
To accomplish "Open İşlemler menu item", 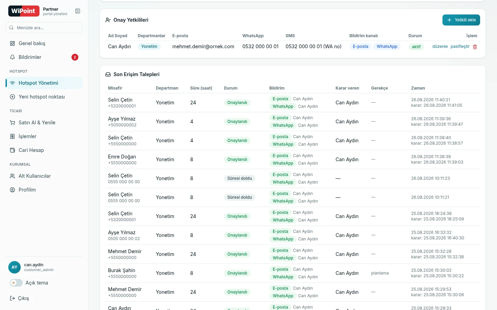I will pos(44,136).
